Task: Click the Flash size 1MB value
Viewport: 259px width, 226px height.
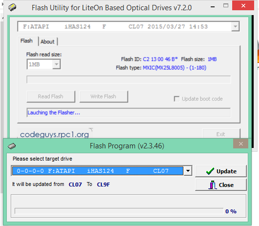Action: [212, 59]
